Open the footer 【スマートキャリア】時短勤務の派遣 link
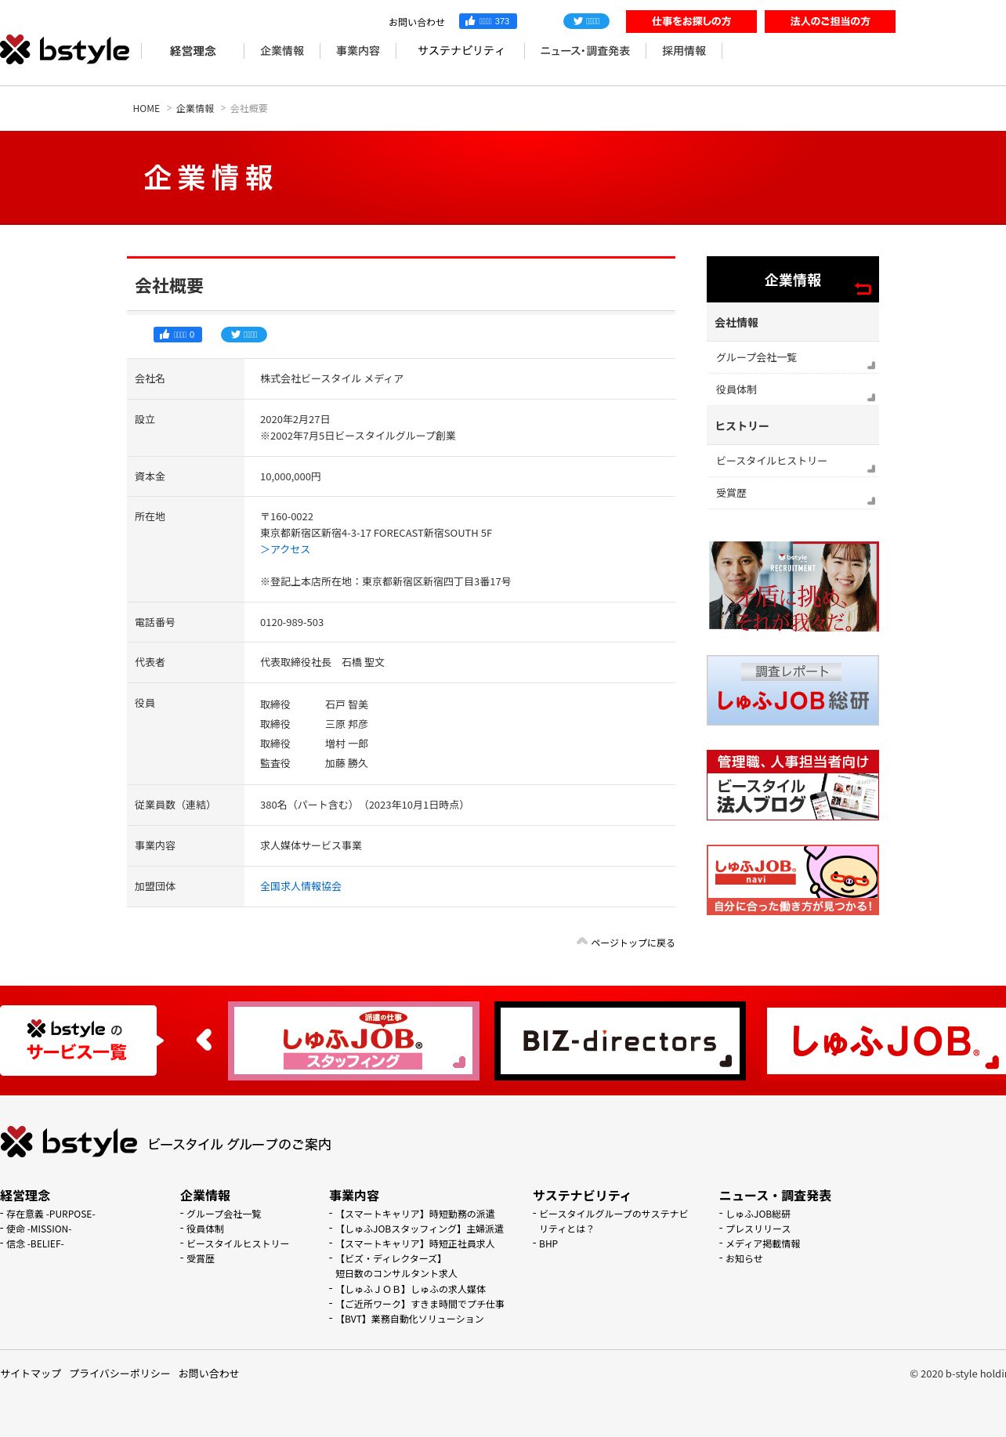 tap(415, 1214)
